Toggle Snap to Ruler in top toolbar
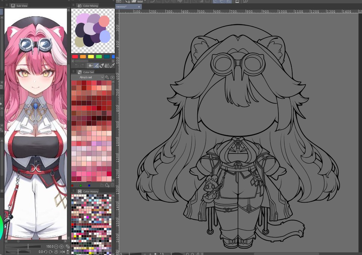Viewport: 362px width, 255px height. (x=216, y=1)
